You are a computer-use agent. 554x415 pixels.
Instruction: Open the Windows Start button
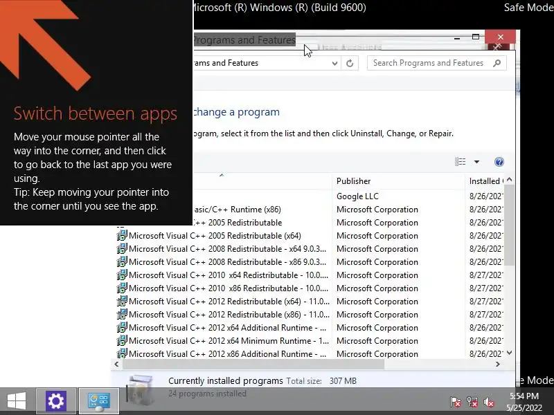point(16,401)
